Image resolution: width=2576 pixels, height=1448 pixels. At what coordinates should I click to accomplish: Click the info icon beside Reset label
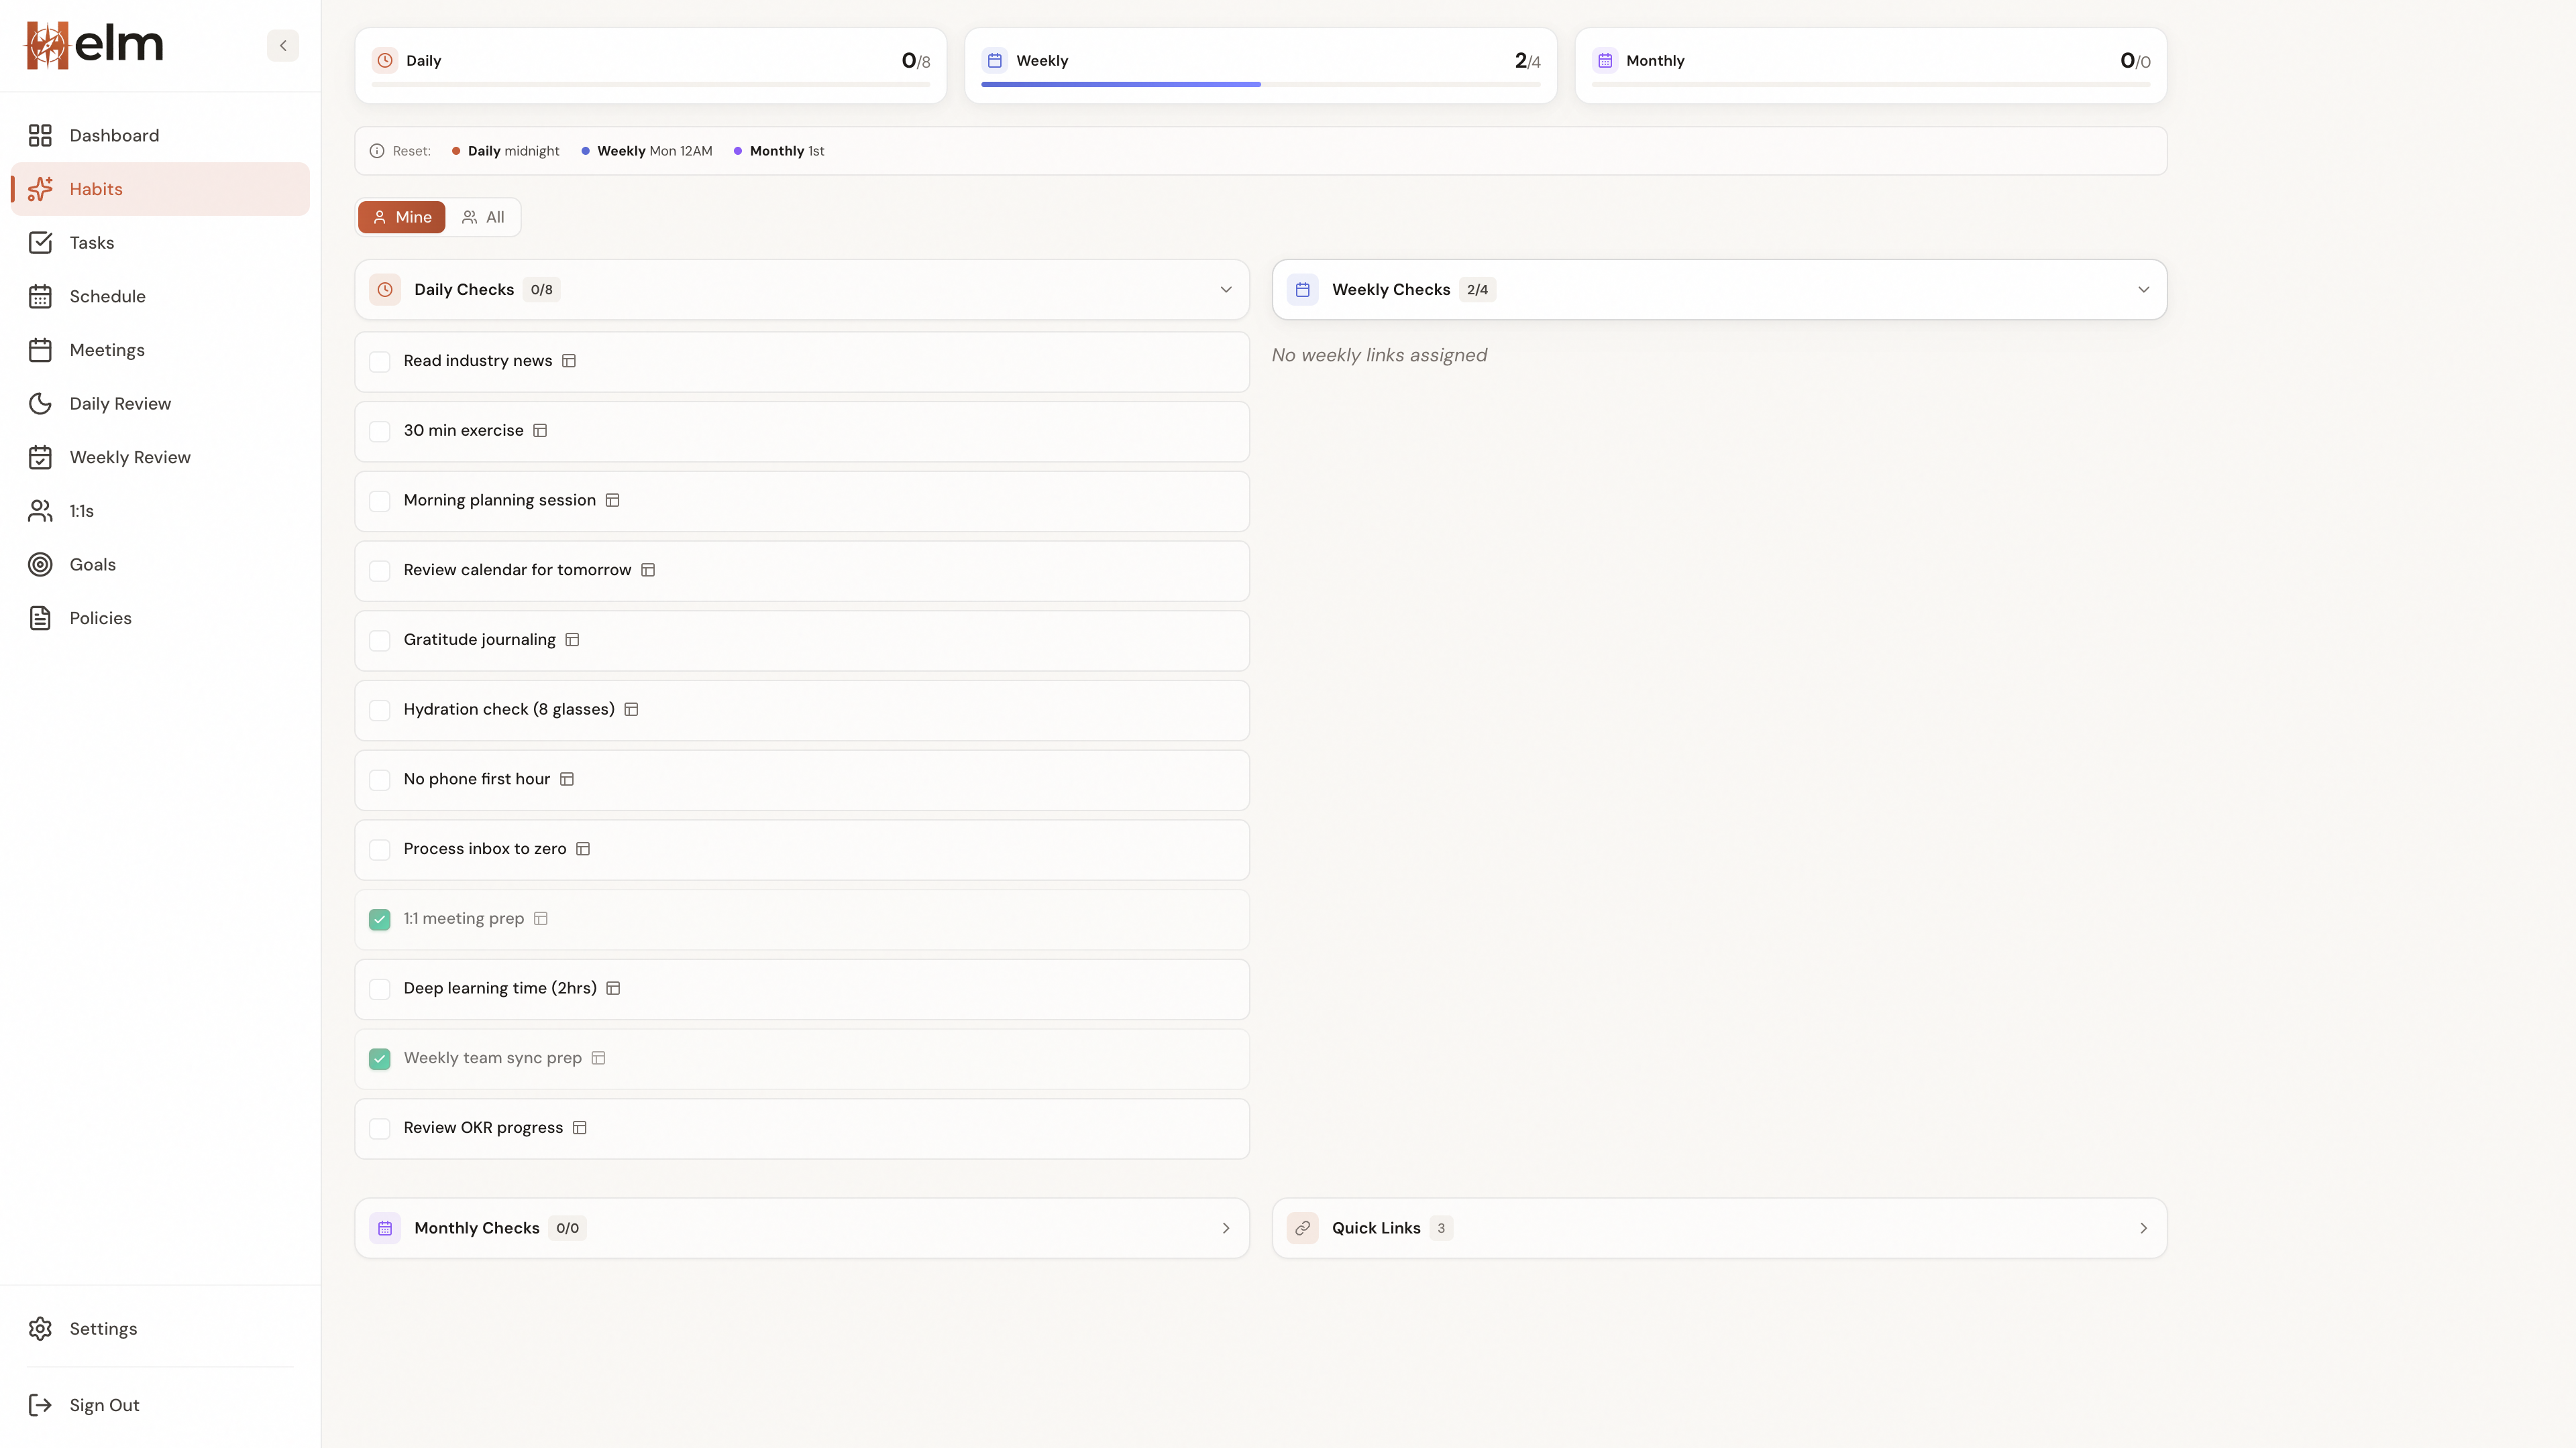click(377, 151)
